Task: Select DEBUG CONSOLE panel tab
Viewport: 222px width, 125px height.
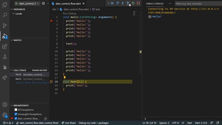Action: 155,3
